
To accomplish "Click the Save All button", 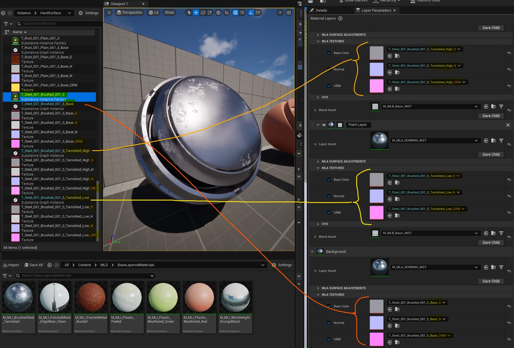I will point(33,265).
